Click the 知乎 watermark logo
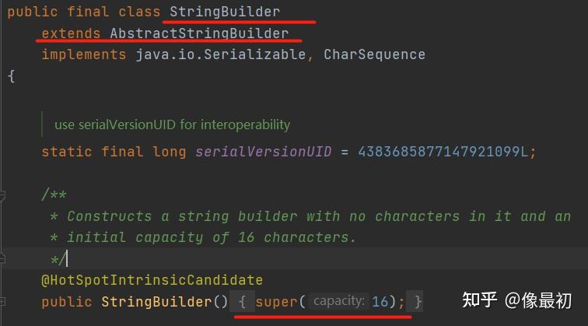 click(479, 301)
